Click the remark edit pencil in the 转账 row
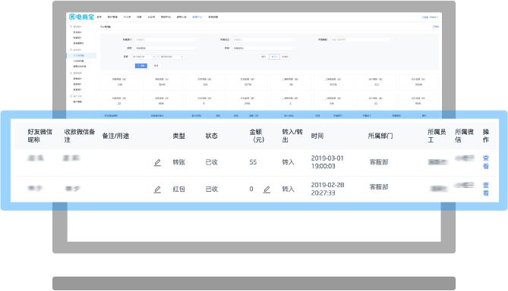Viewport: 508px width, 291px height. pyautogui.click(x=157, y=162)
